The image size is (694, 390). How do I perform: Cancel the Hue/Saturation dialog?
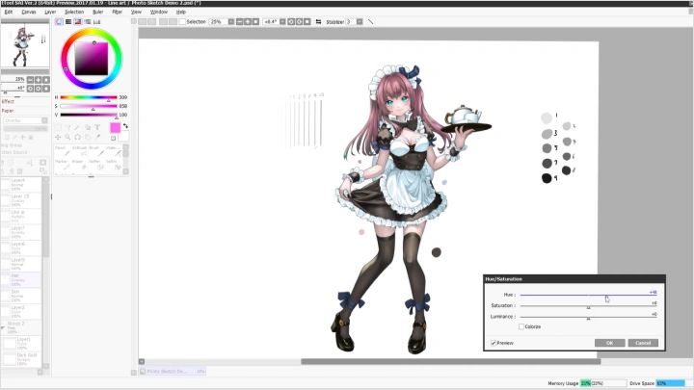pos(643,343)
